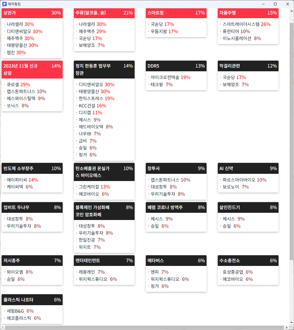
Task: Click the horizontal scrollbar right arrow
Action: tap(287, 328)
